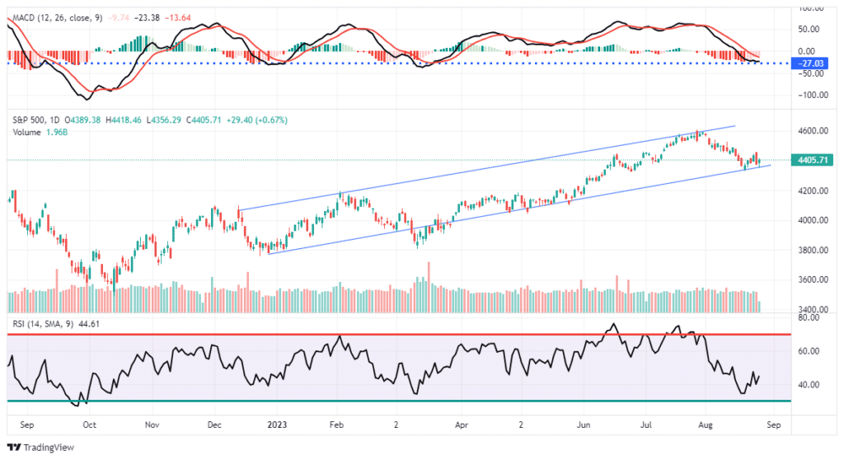Click the Feb label on time axis

336,425
